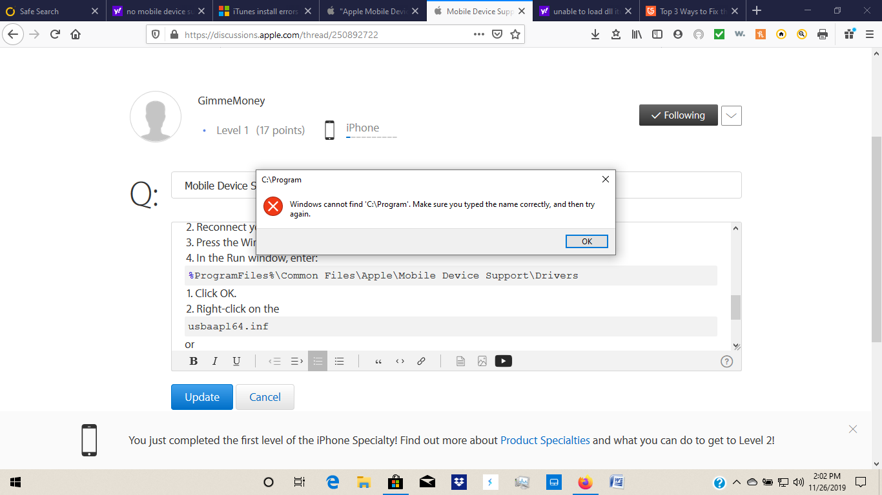Click the printer icon in toolbar
This screenshot has width=882, height=495.
823,34
